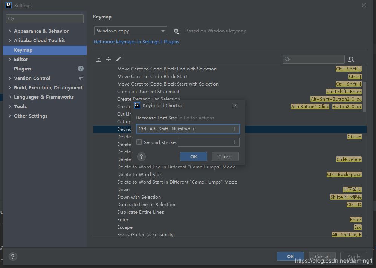Viewport: 376px width, 268px height.
Task: Expand the Editor settings section
Action: [10, 59]
